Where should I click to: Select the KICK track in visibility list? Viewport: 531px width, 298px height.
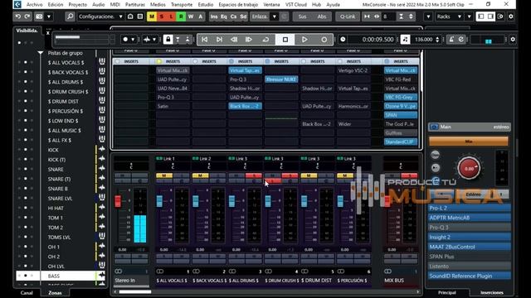click(53, 150)
